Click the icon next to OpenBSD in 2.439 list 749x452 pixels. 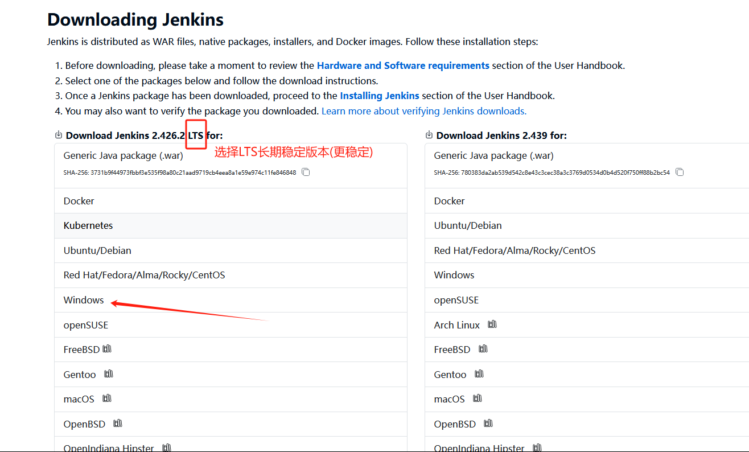click(x=488, y=424)
